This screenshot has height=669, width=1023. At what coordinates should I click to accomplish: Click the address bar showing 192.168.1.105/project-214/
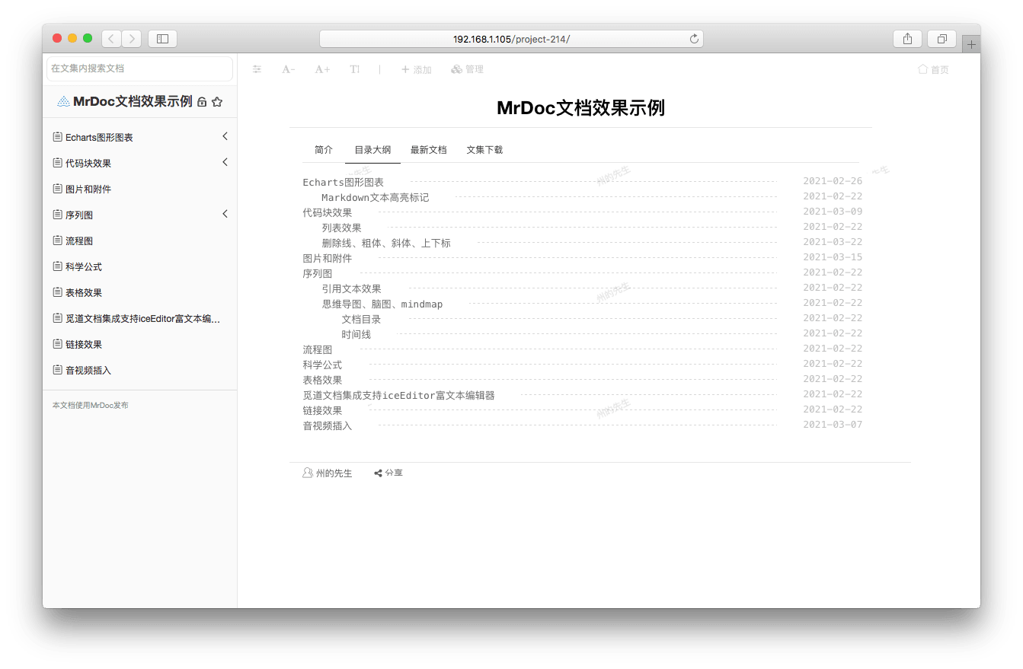[511, 39]
